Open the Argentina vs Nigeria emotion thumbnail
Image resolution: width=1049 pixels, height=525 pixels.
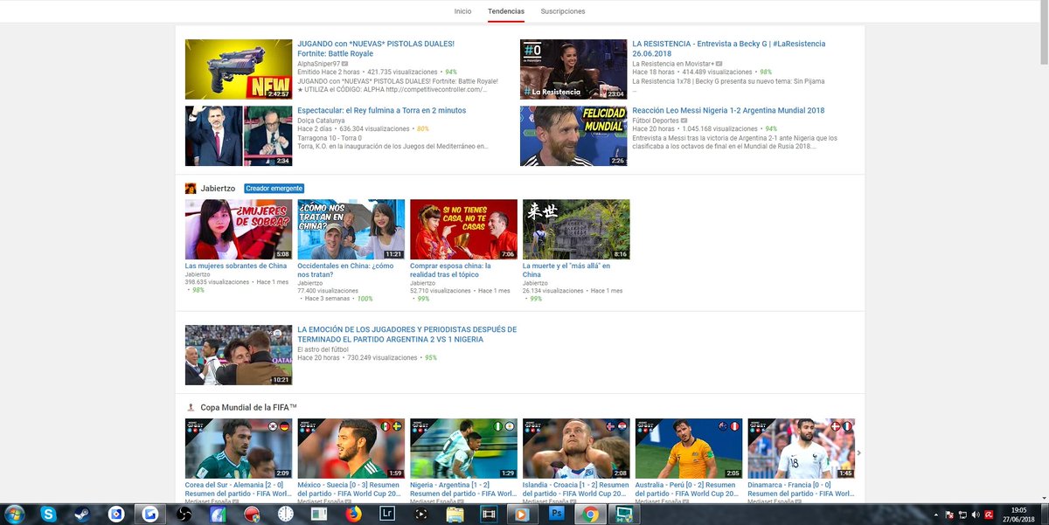tap(239, 355)
